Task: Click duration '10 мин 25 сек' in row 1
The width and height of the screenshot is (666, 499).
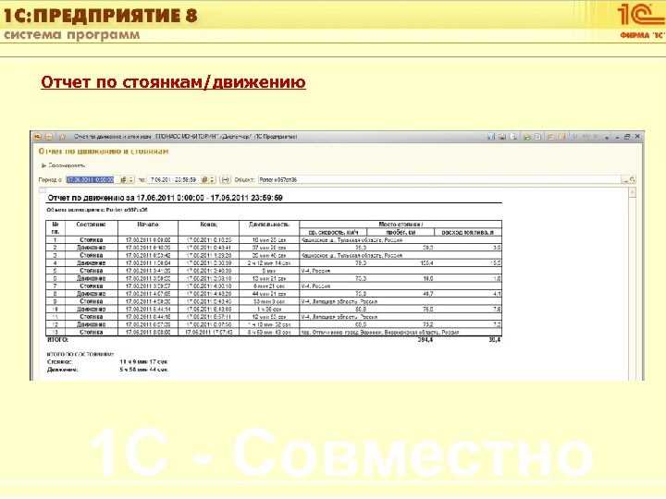Action: [269, 240]
